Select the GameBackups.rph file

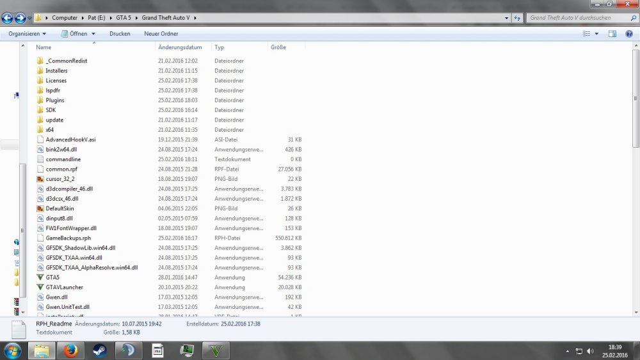[x=68, y=238]
